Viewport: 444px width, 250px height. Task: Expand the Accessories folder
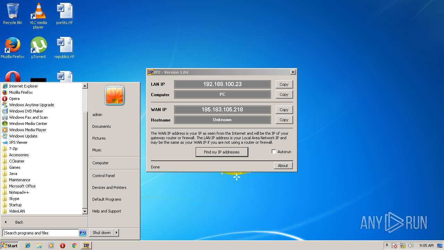[x=19, y=155]
